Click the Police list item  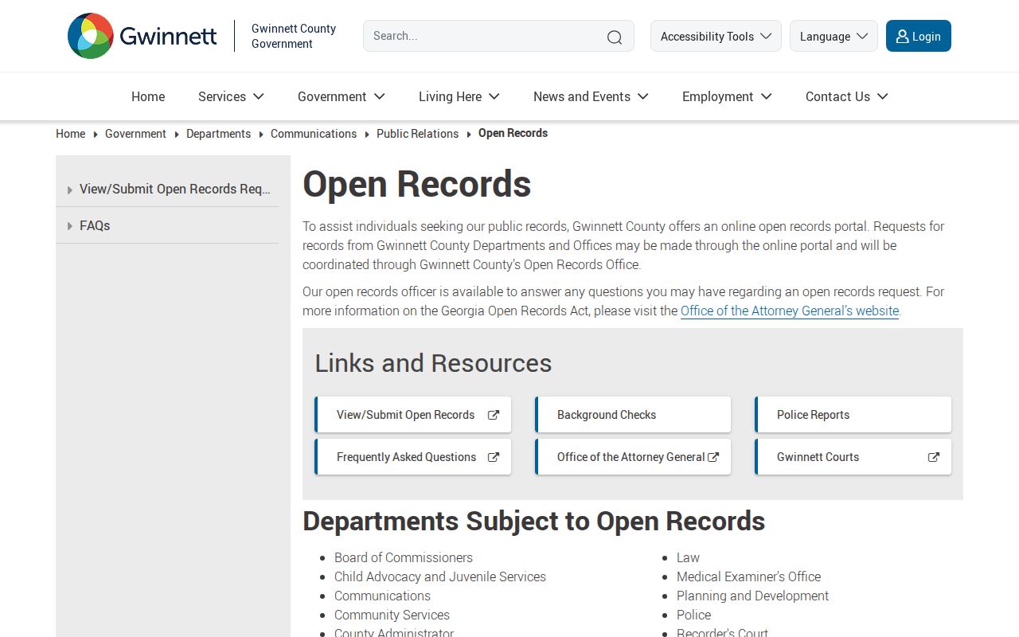(693, 615)
